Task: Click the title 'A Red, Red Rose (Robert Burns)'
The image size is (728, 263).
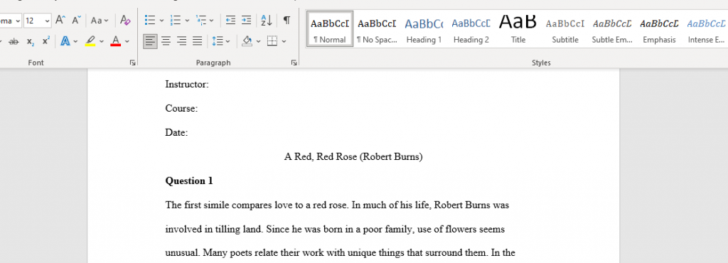Action: (x=353, y=157)
